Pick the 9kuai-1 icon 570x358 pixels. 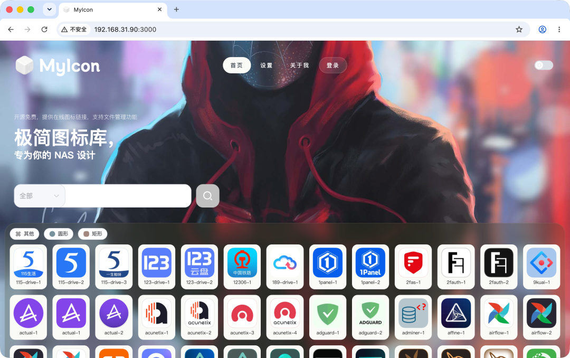pyautogui.click(x=541, y=267)
